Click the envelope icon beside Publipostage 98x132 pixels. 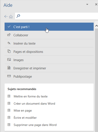click(x=9, y=76)
